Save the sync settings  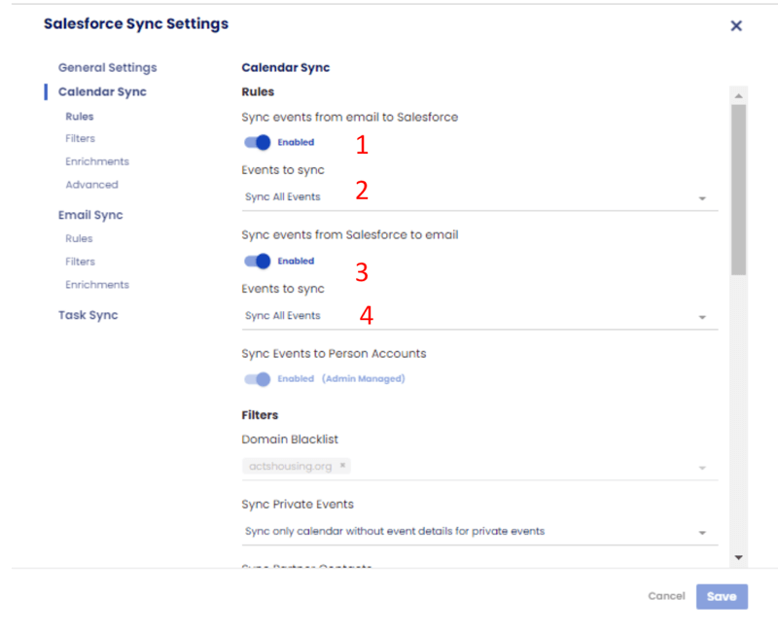click(x=722, y=596)
